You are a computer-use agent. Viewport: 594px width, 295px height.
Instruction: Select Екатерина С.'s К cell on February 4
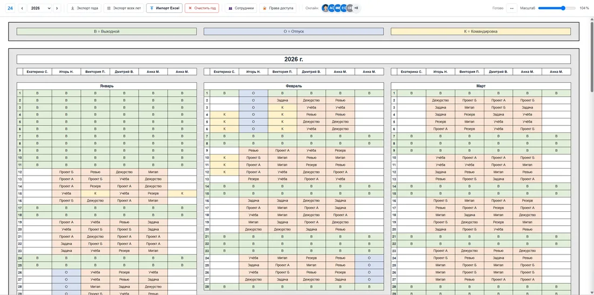225,115
